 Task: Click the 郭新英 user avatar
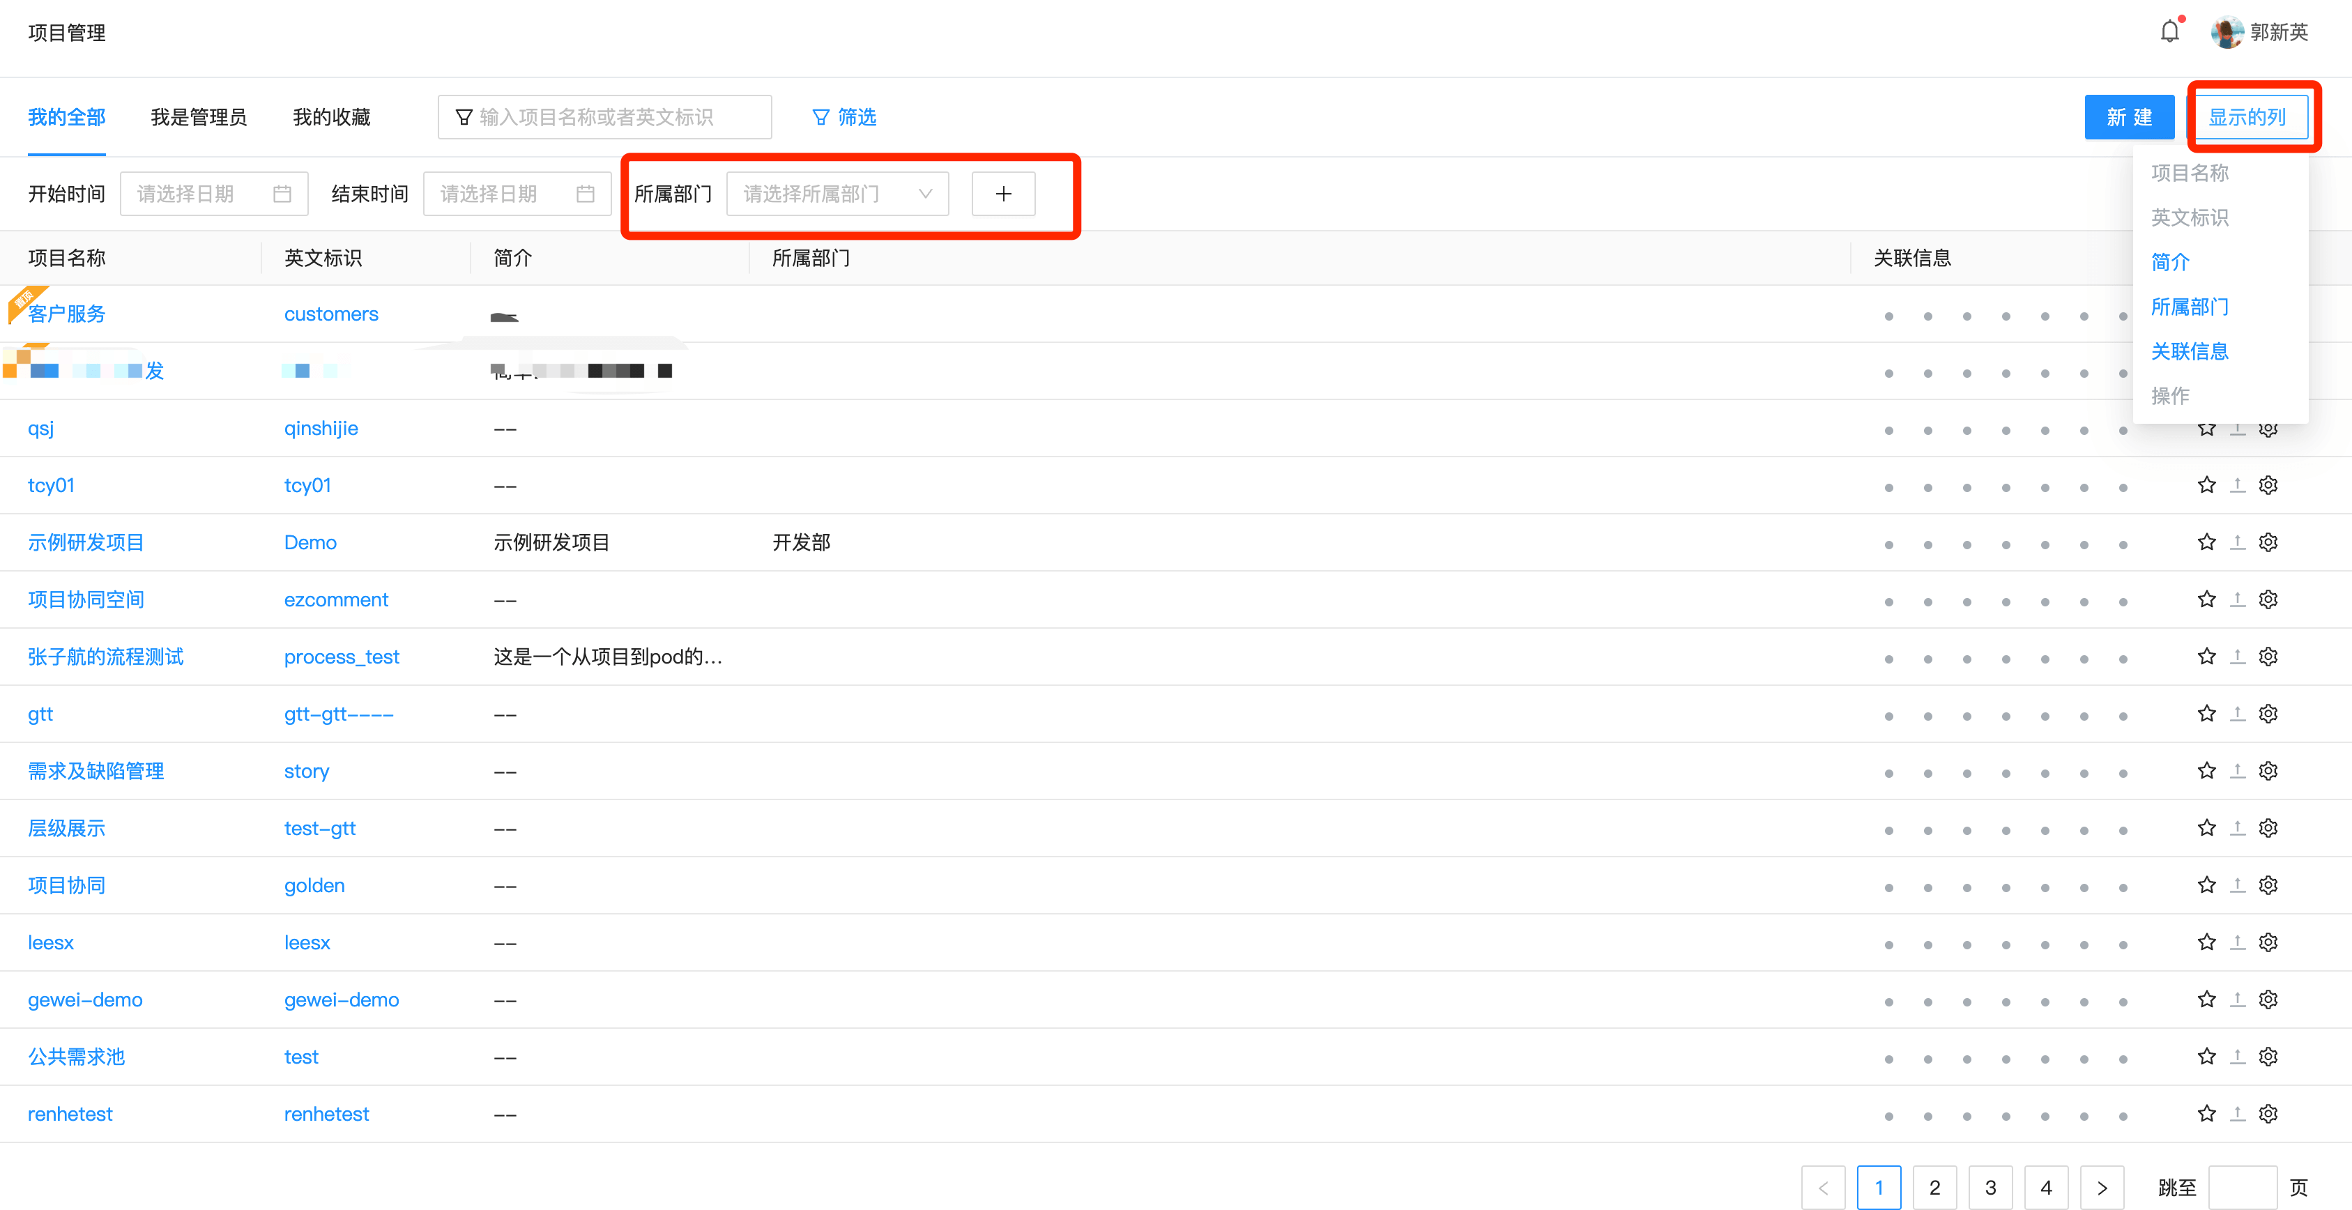(x=2227, y=32)
